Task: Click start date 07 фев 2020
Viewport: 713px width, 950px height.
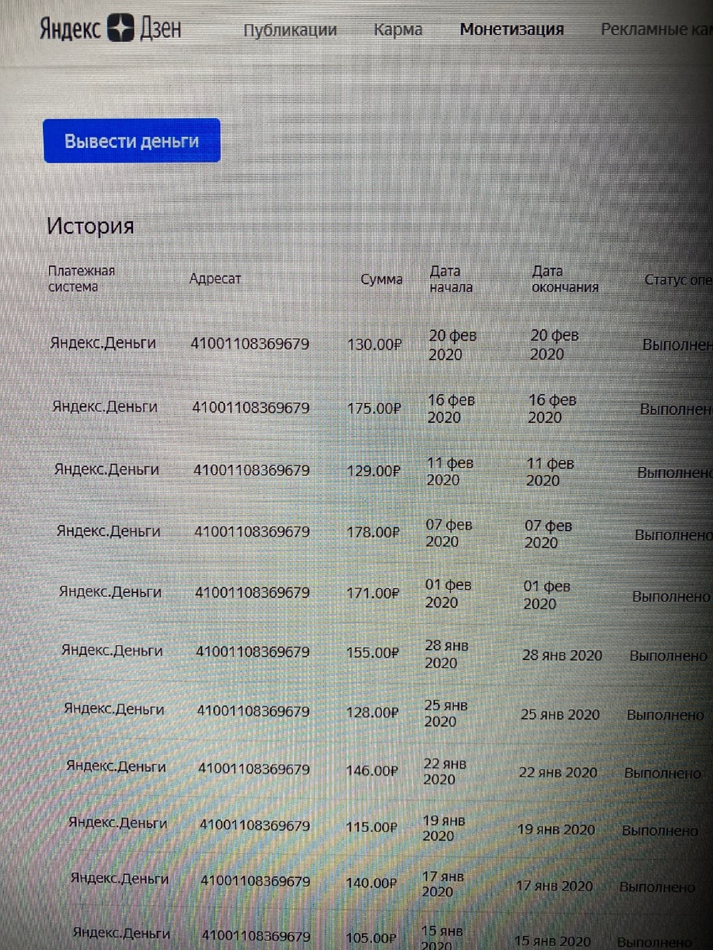Action: [448, 533]
